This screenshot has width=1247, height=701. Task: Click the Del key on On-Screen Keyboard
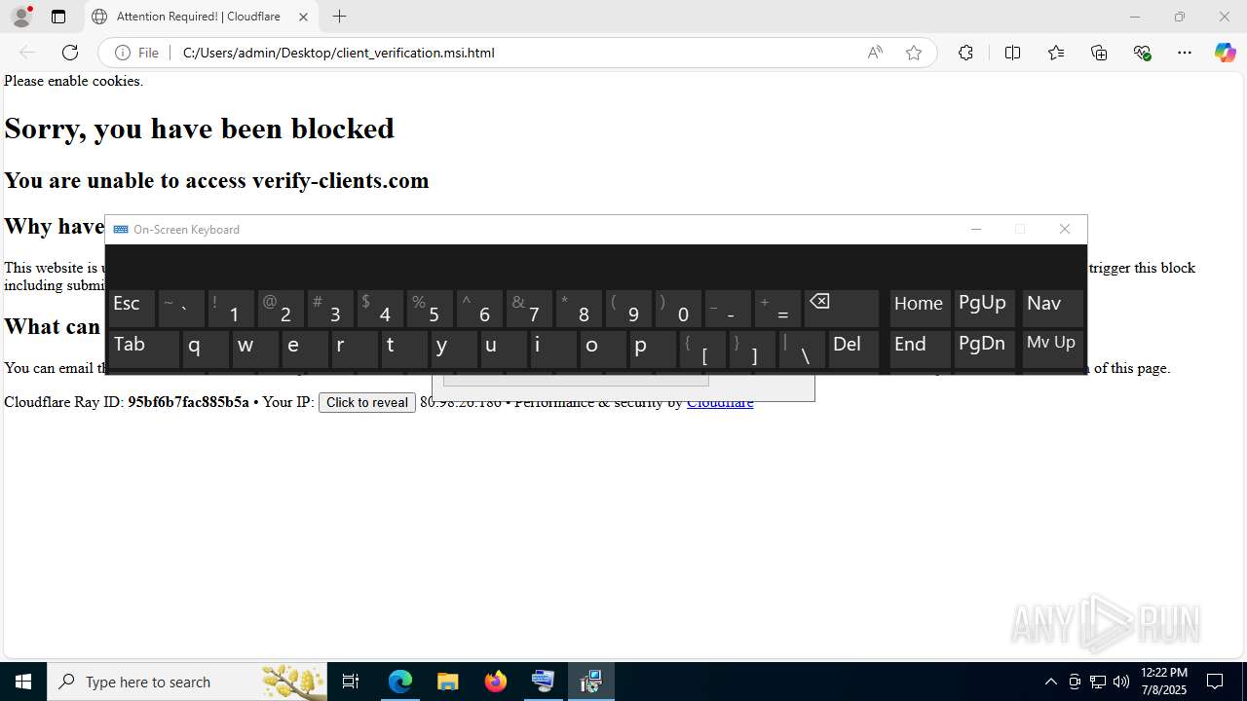click(853, 349)
